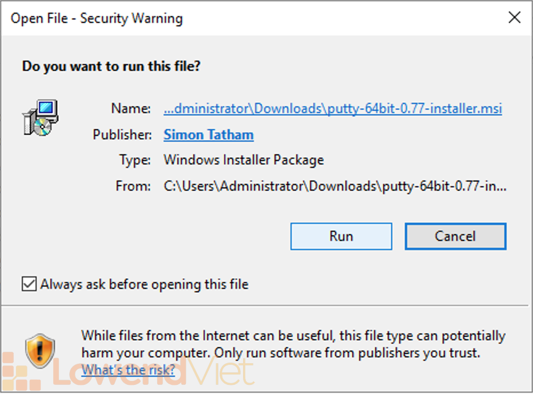The width and height of the screenshot is (533, 394).
Task: Click the 'Type:' field label
Action: [134, 160]
